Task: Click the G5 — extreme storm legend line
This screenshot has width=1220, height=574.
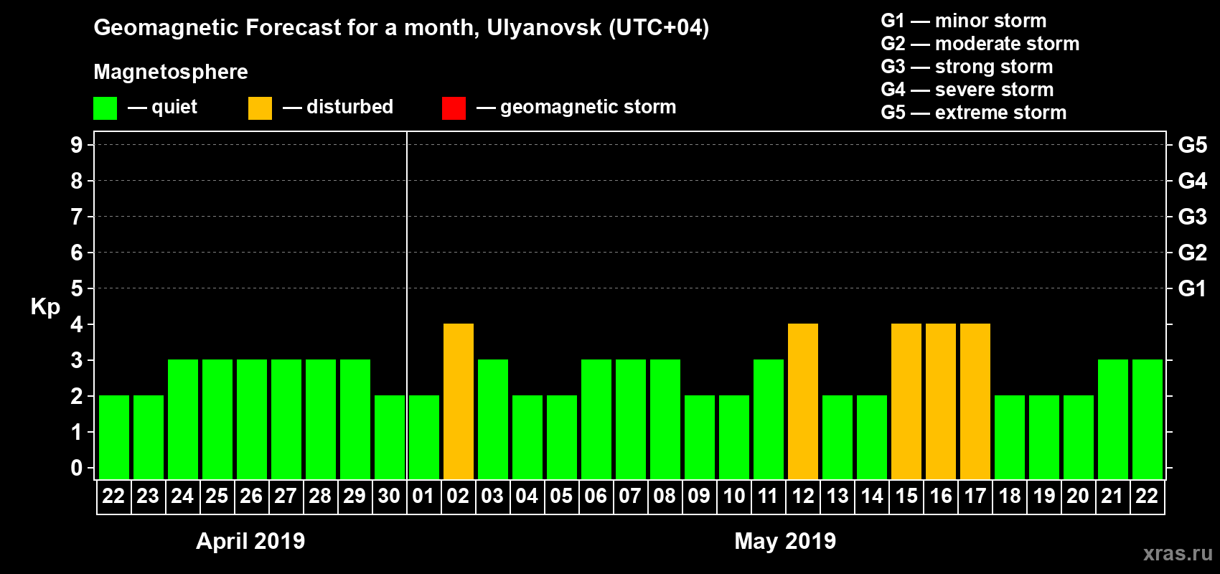Action: (974, 113)
